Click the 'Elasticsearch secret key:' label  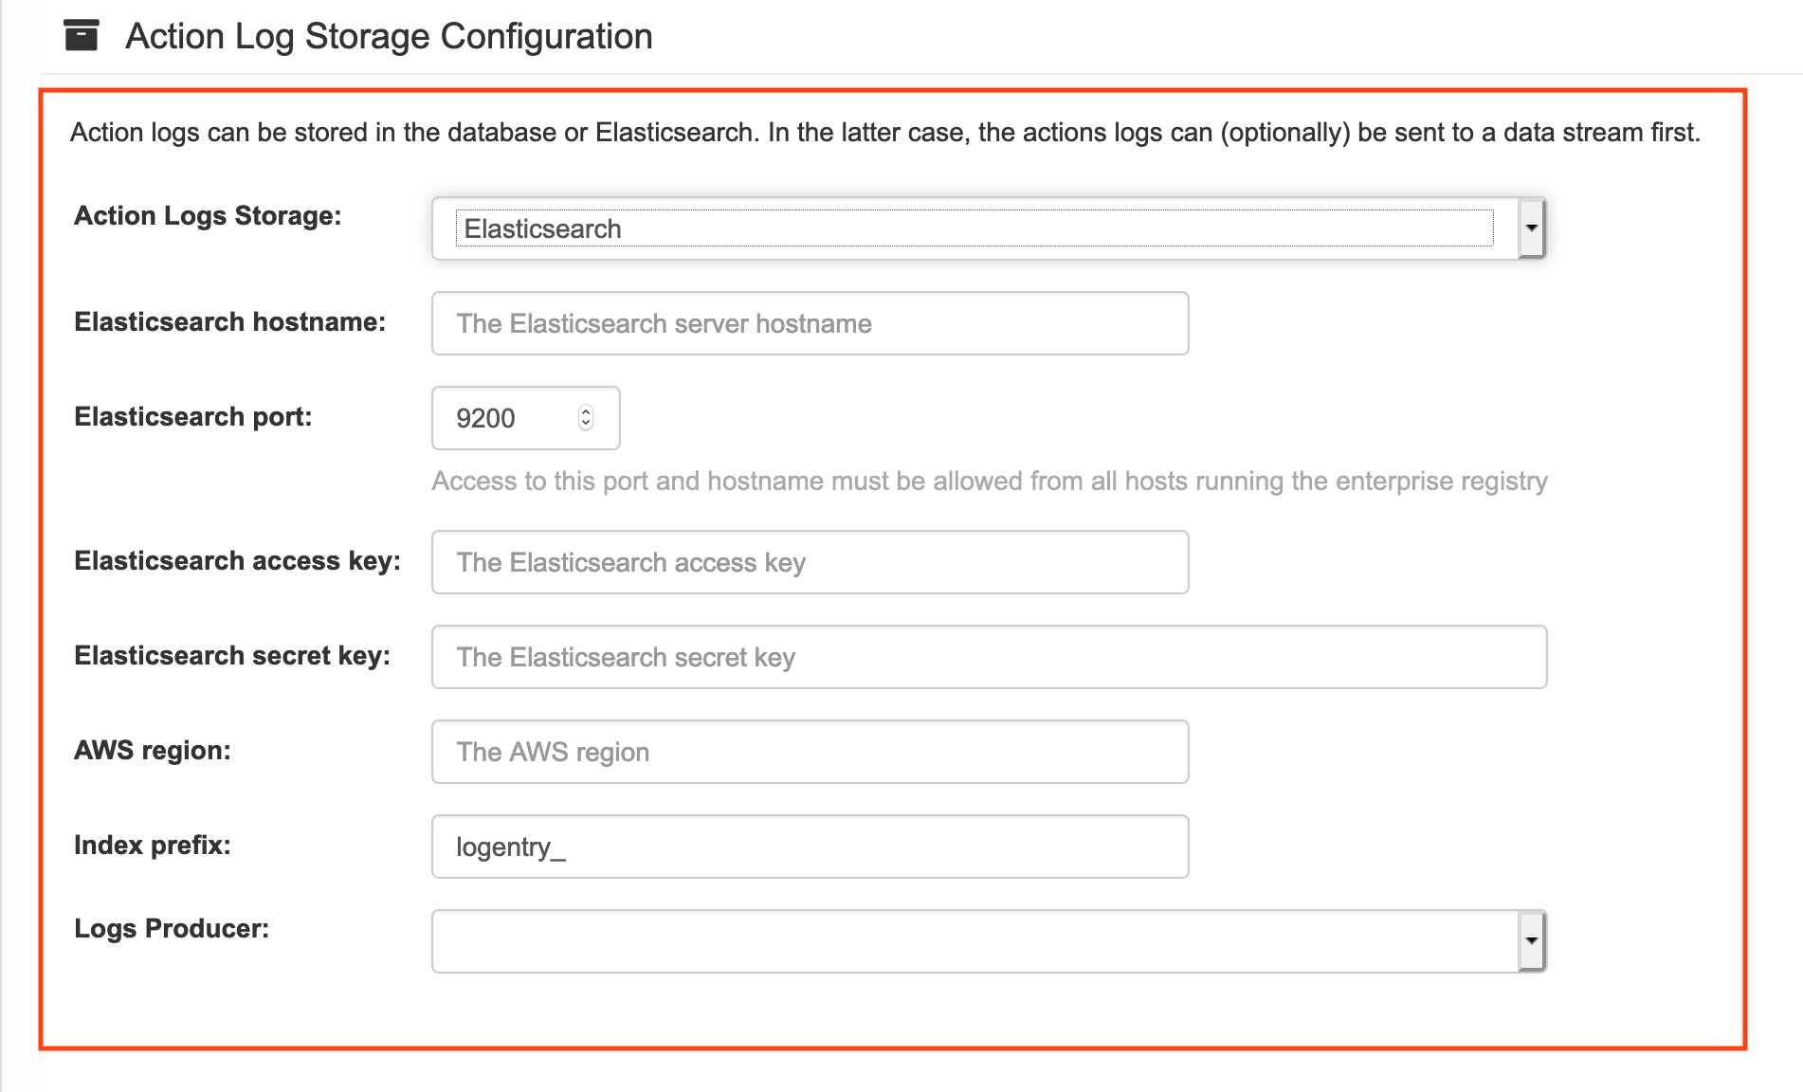click(232, 655)
